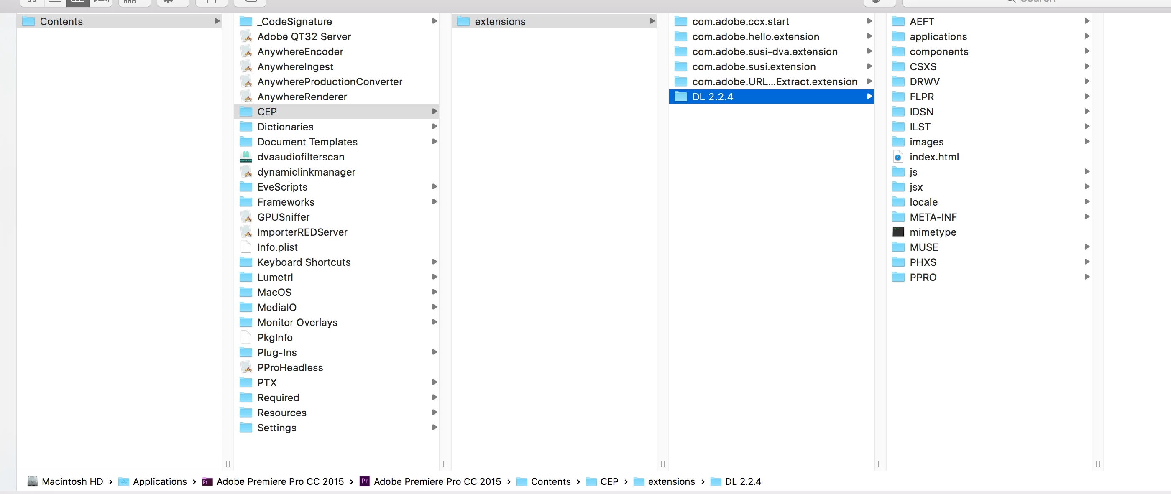Select the com.adobe.susi.extension folder
The width and height of the screenshot is (1171, 494).
[x=753, y=67]
